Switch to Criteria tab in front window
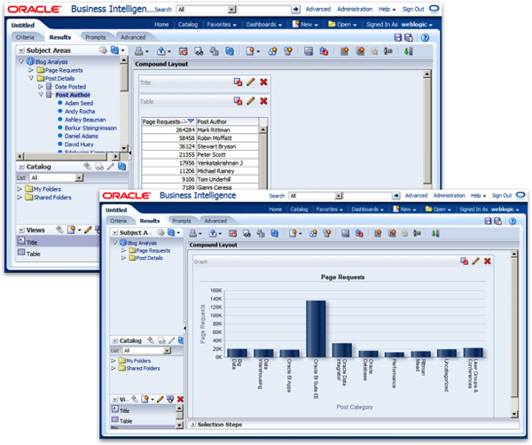 (119, 221)
